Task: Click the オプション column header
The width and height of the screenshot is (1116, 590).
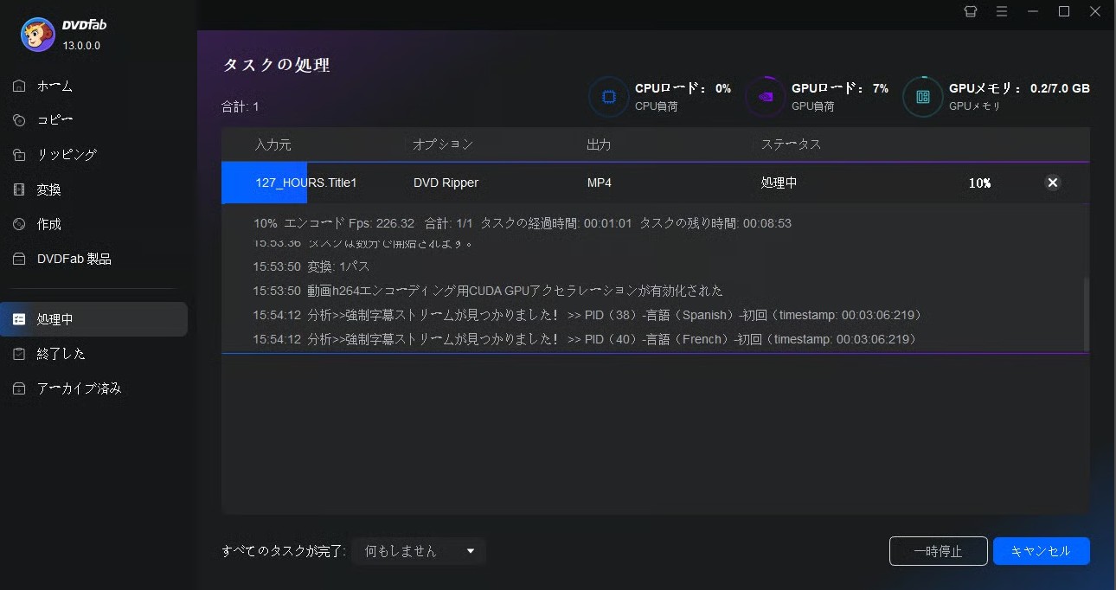Action: click(443, 144)
